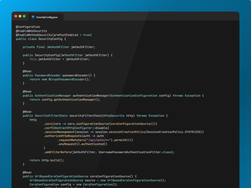Click AbstractHttpConfigurer in the csrf line
The width and height of the screenshot is (251, 188).
point(73,128)
